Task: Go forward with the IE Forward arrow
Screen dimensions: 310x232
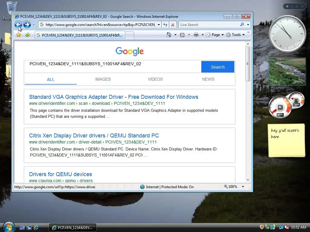Action: 27,25
